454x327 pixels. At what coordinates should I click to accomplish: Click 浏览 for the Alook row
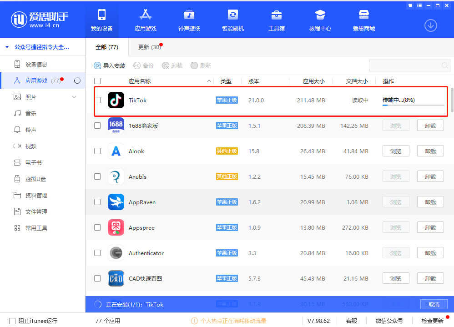(395, 151)
